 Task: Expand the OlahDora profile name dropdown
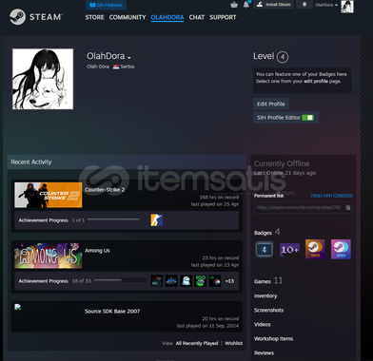(129, 58)
